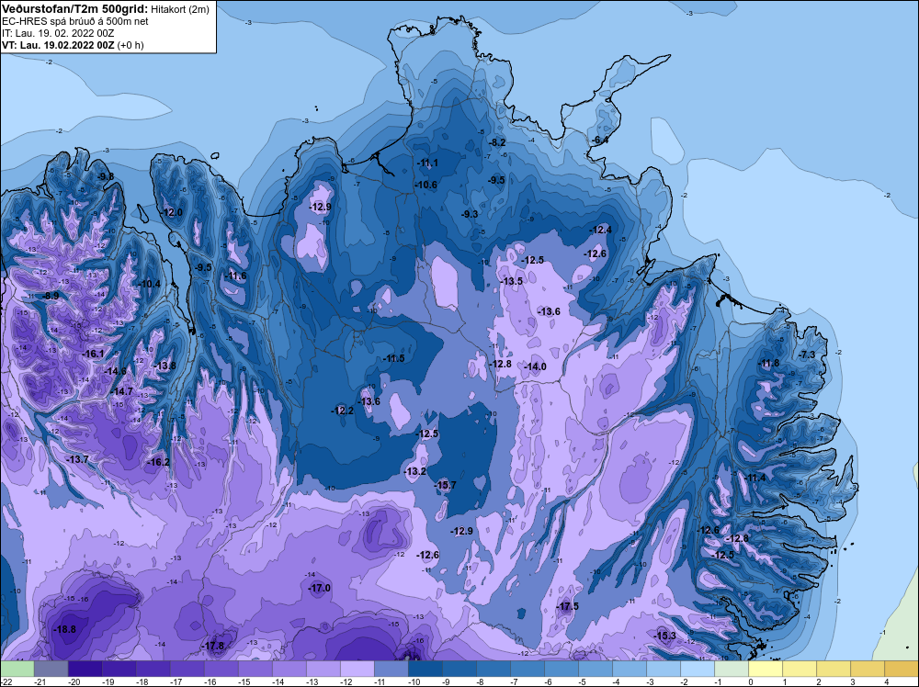Screen dimensions: 919x687
Task: Select the -16.1 temperature label
Action: click(x=93, y=354)
